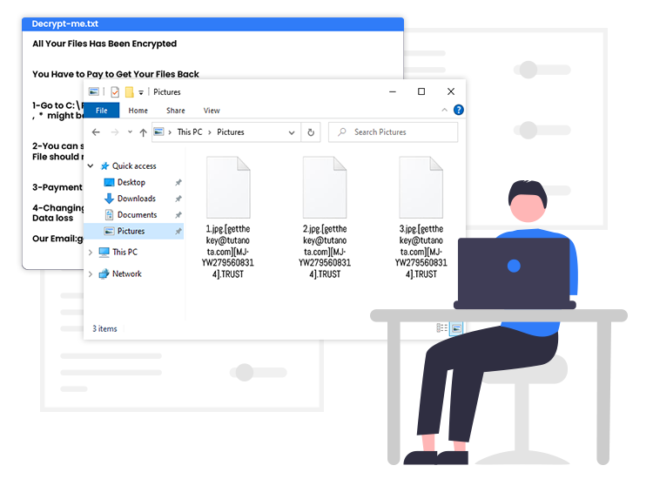Viewport: 653px width, 479px height.
Task: Switch to large icons view
Action: coord(456,328)
